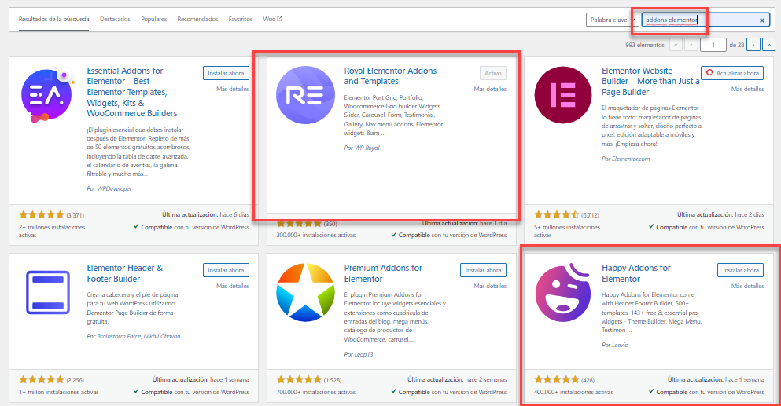The height and width of the screenshot is (406, 781).
Task: Open Essential Addons for Elementor title link
Action: click(132, 92)
